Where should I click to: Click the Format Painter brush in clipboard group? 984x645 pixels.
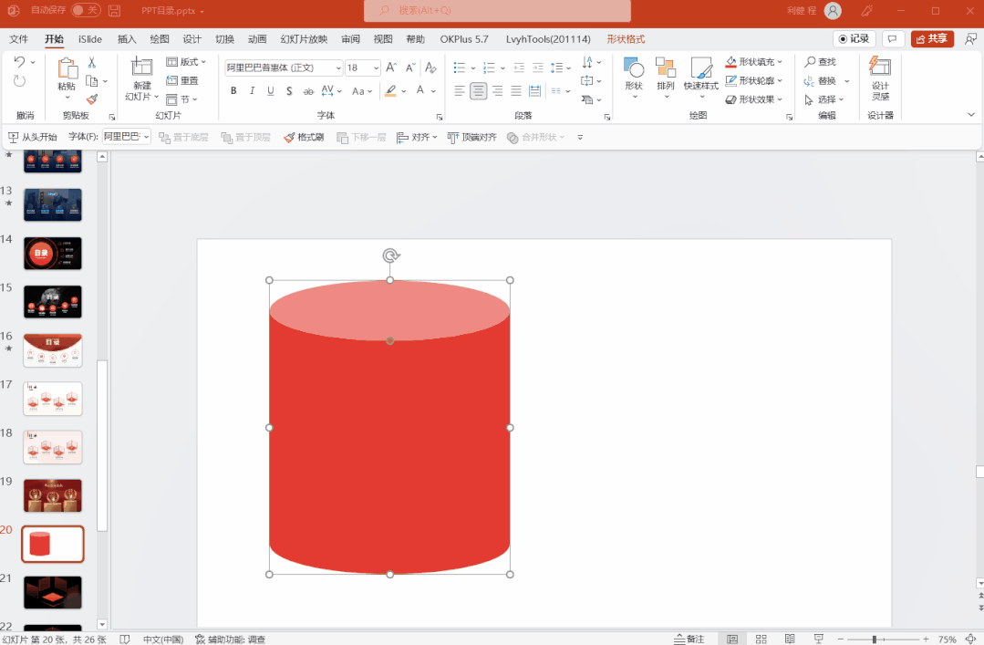91,99
